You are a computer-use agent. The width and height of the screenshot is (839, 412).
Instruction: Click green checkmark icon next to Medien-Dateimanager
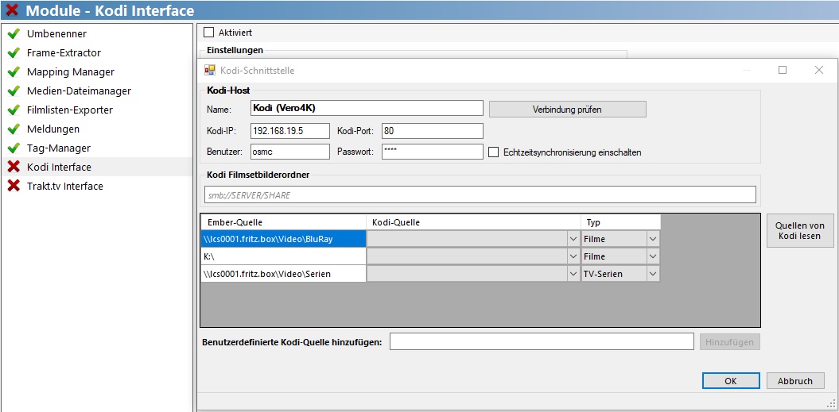click(x=14, y=90)
